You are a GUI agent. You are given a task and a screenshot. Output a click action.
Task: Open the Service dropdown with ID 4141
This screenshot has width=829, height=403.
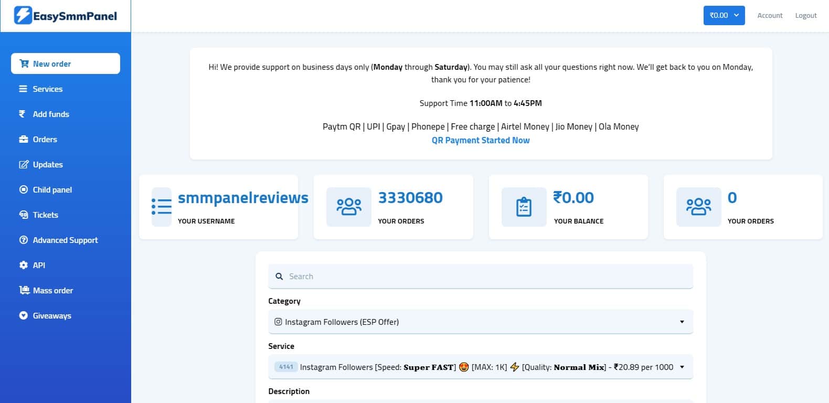click(x=480, y=367)
